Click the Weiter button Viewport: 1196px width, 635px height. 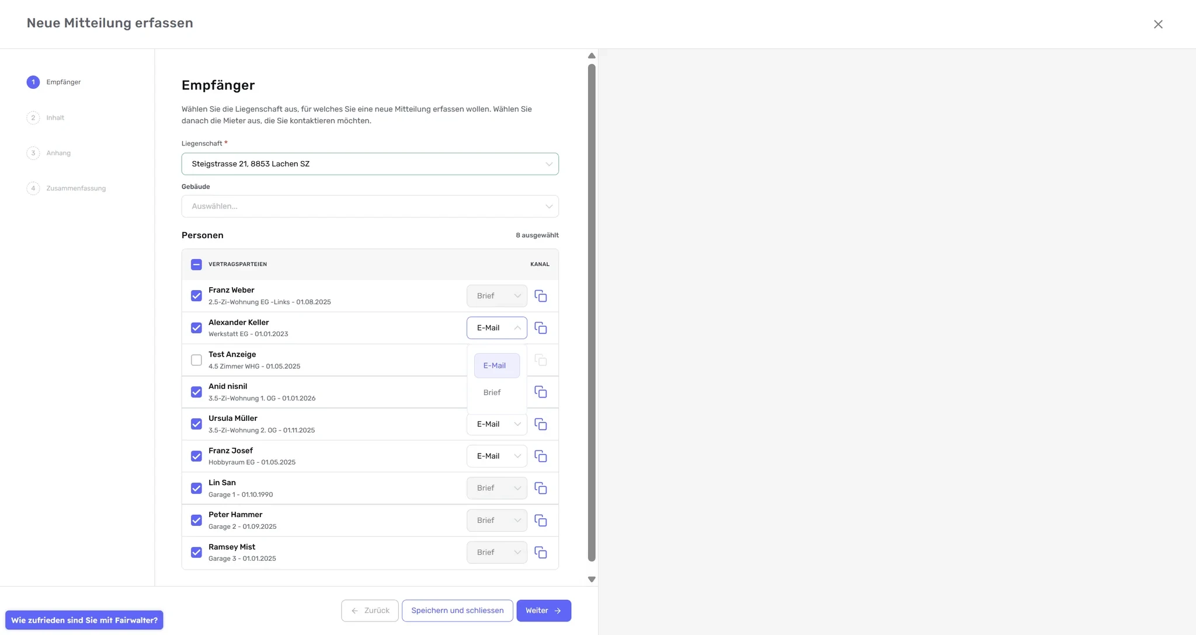(544, 610)
